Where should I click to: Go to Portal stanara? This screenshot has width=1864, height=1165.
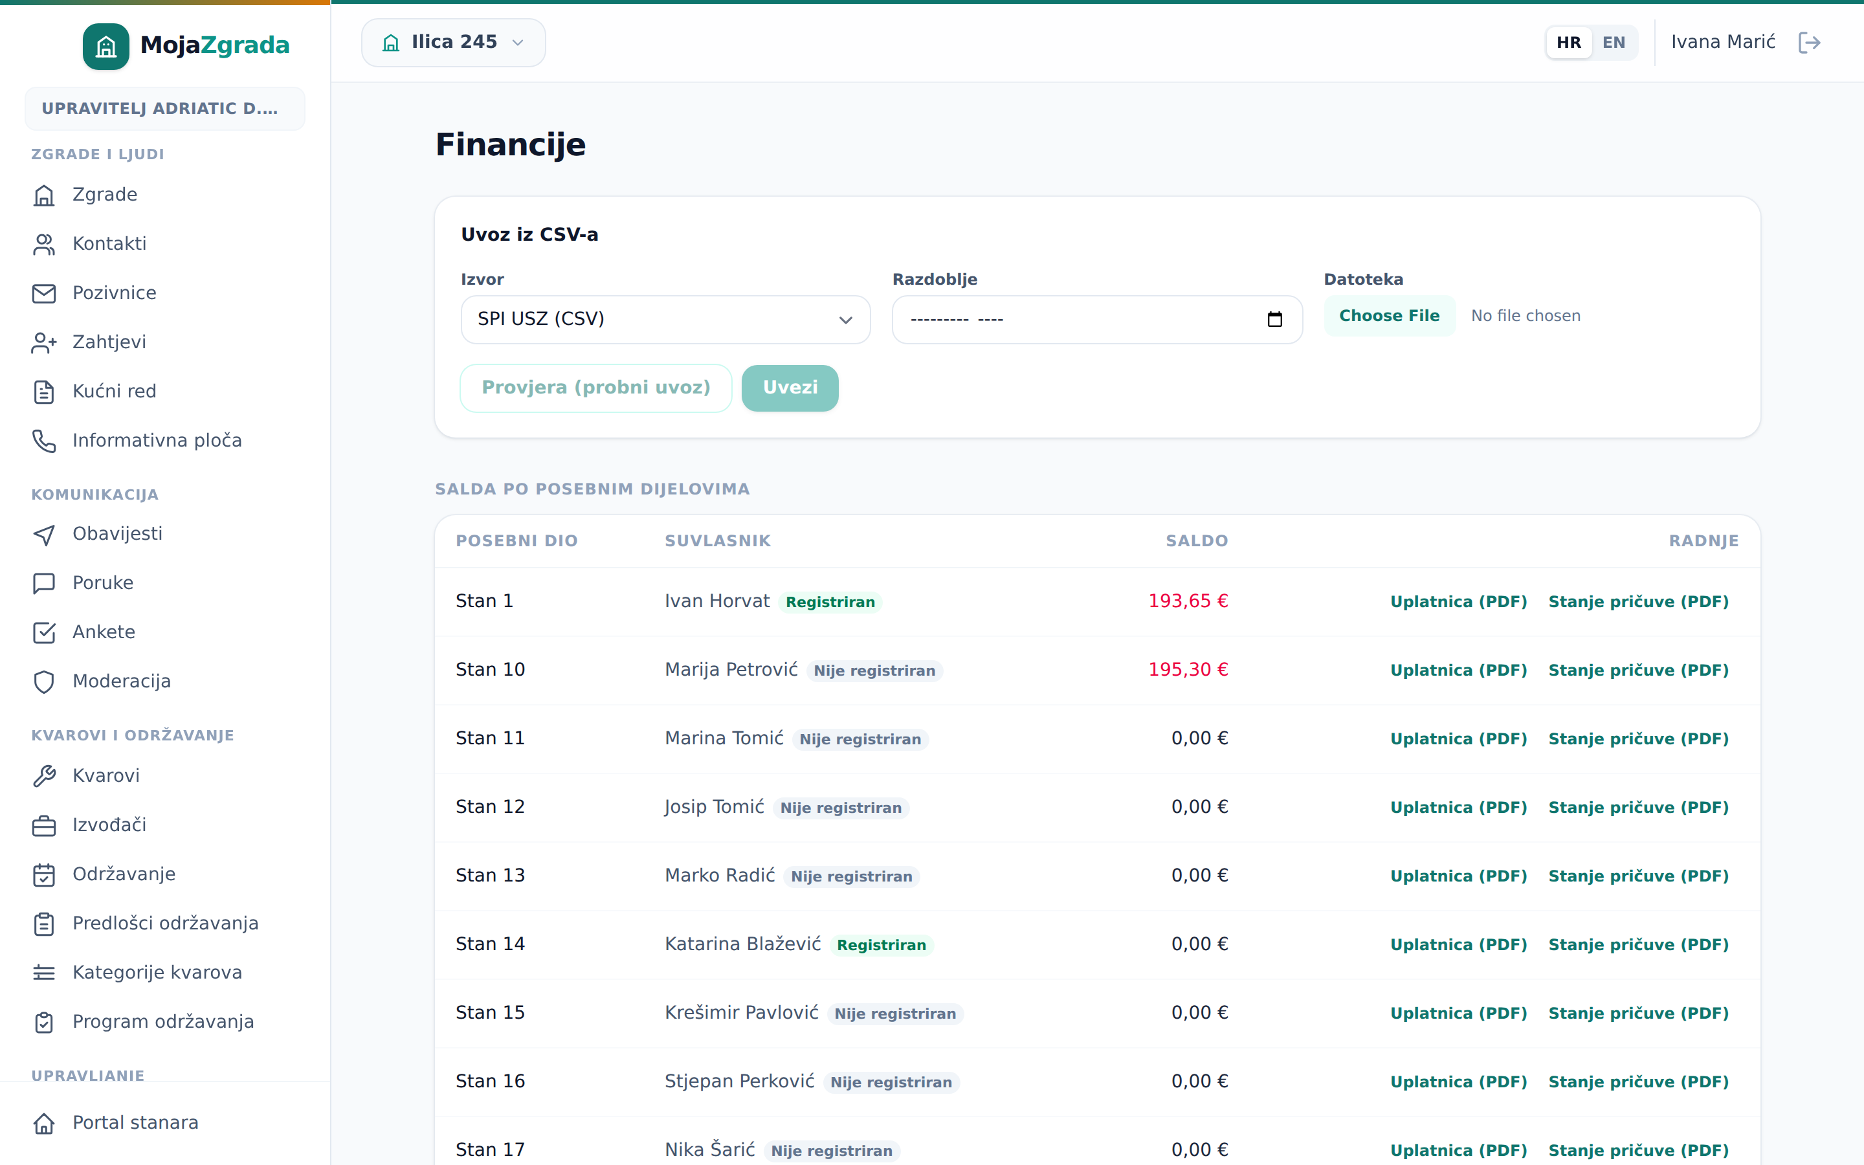click(x=165, y=1123)
